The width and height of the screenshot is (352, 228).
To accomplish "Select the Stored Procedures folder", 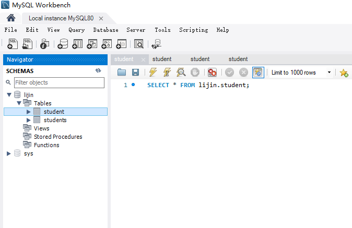I will coord(58,137).
